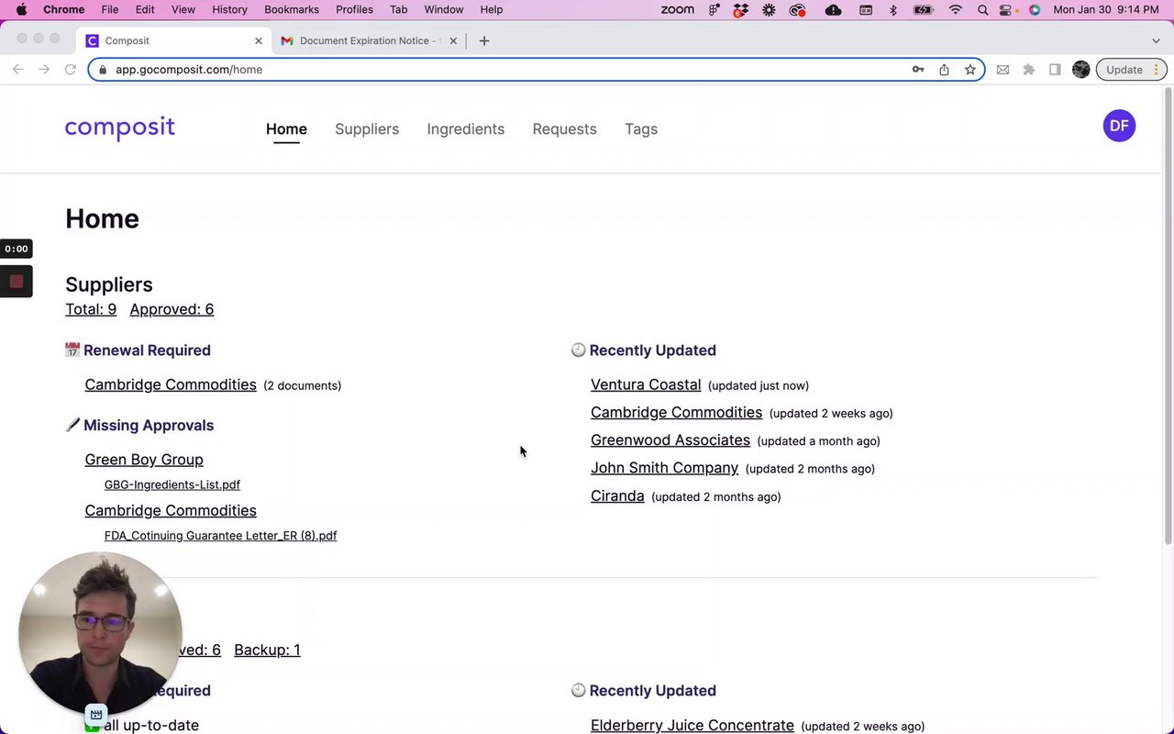Open the Tags nav tab

tap(641, 129)
